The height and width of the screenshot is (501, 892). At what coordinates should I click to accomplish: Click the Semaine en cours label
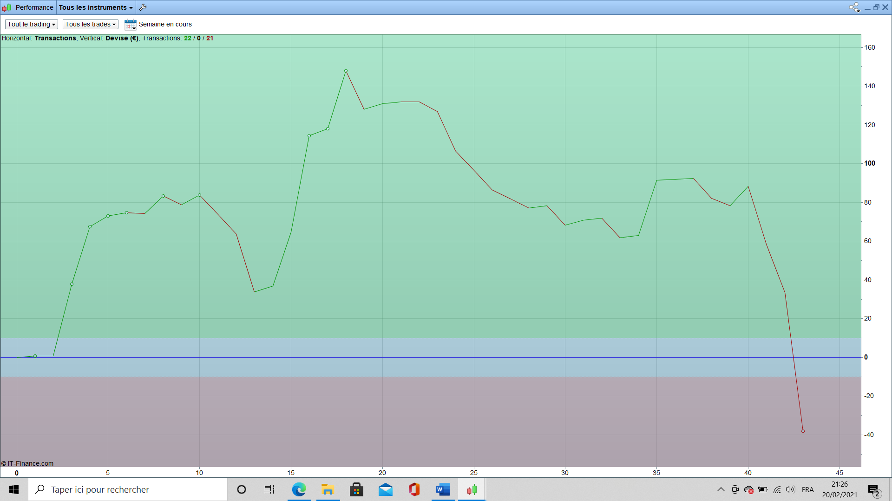[165, 25]
